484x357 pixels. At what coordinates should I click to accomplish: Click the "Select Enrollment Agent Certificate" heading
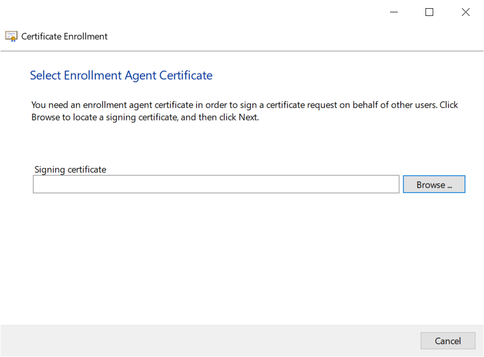[121, 75]
